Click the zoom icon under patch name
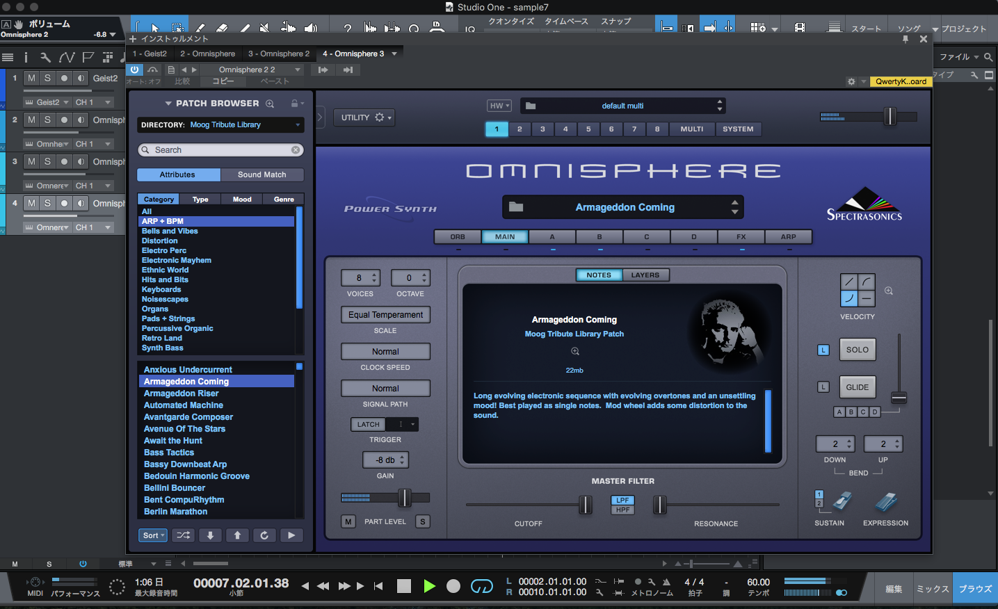 (575, 352)
